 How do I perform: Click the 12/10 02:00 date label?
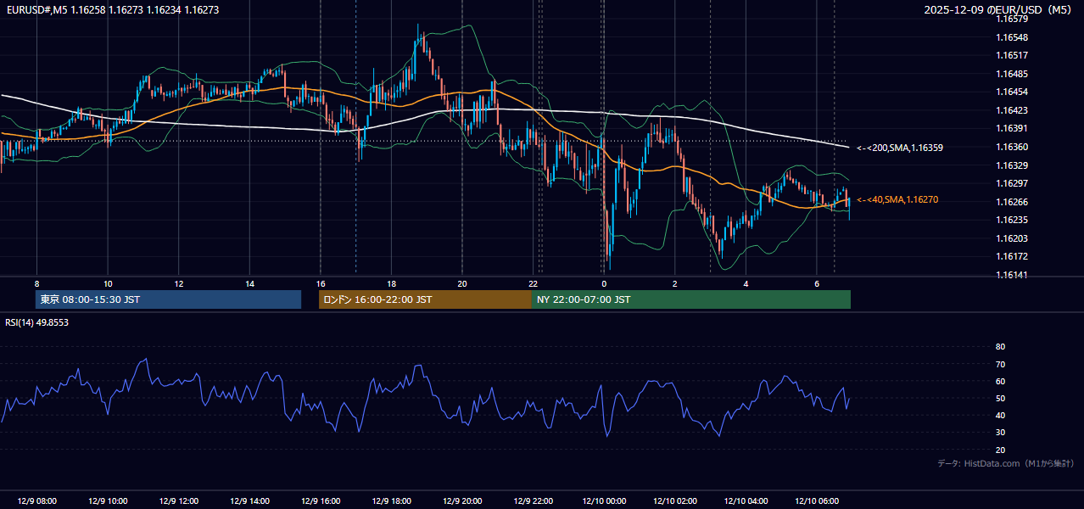point(674,501)
